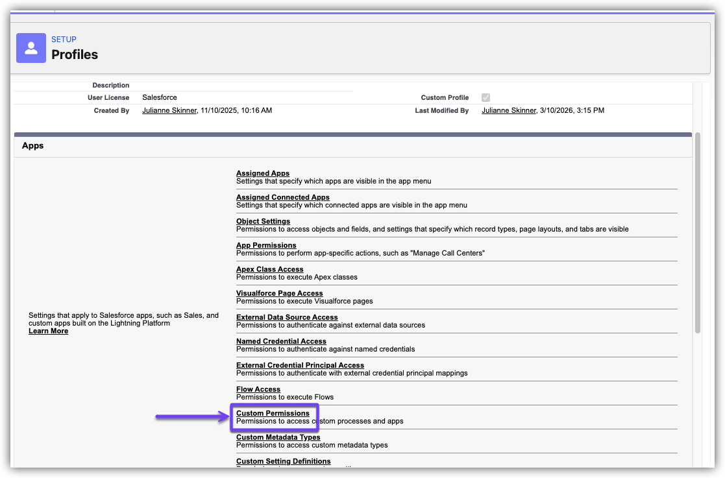Open Named Credential Access

[281, 341]
